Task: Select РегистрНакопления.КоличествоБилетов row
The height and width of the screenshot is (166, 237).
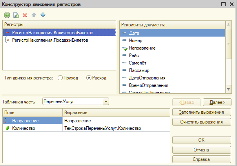Action: 59,33
